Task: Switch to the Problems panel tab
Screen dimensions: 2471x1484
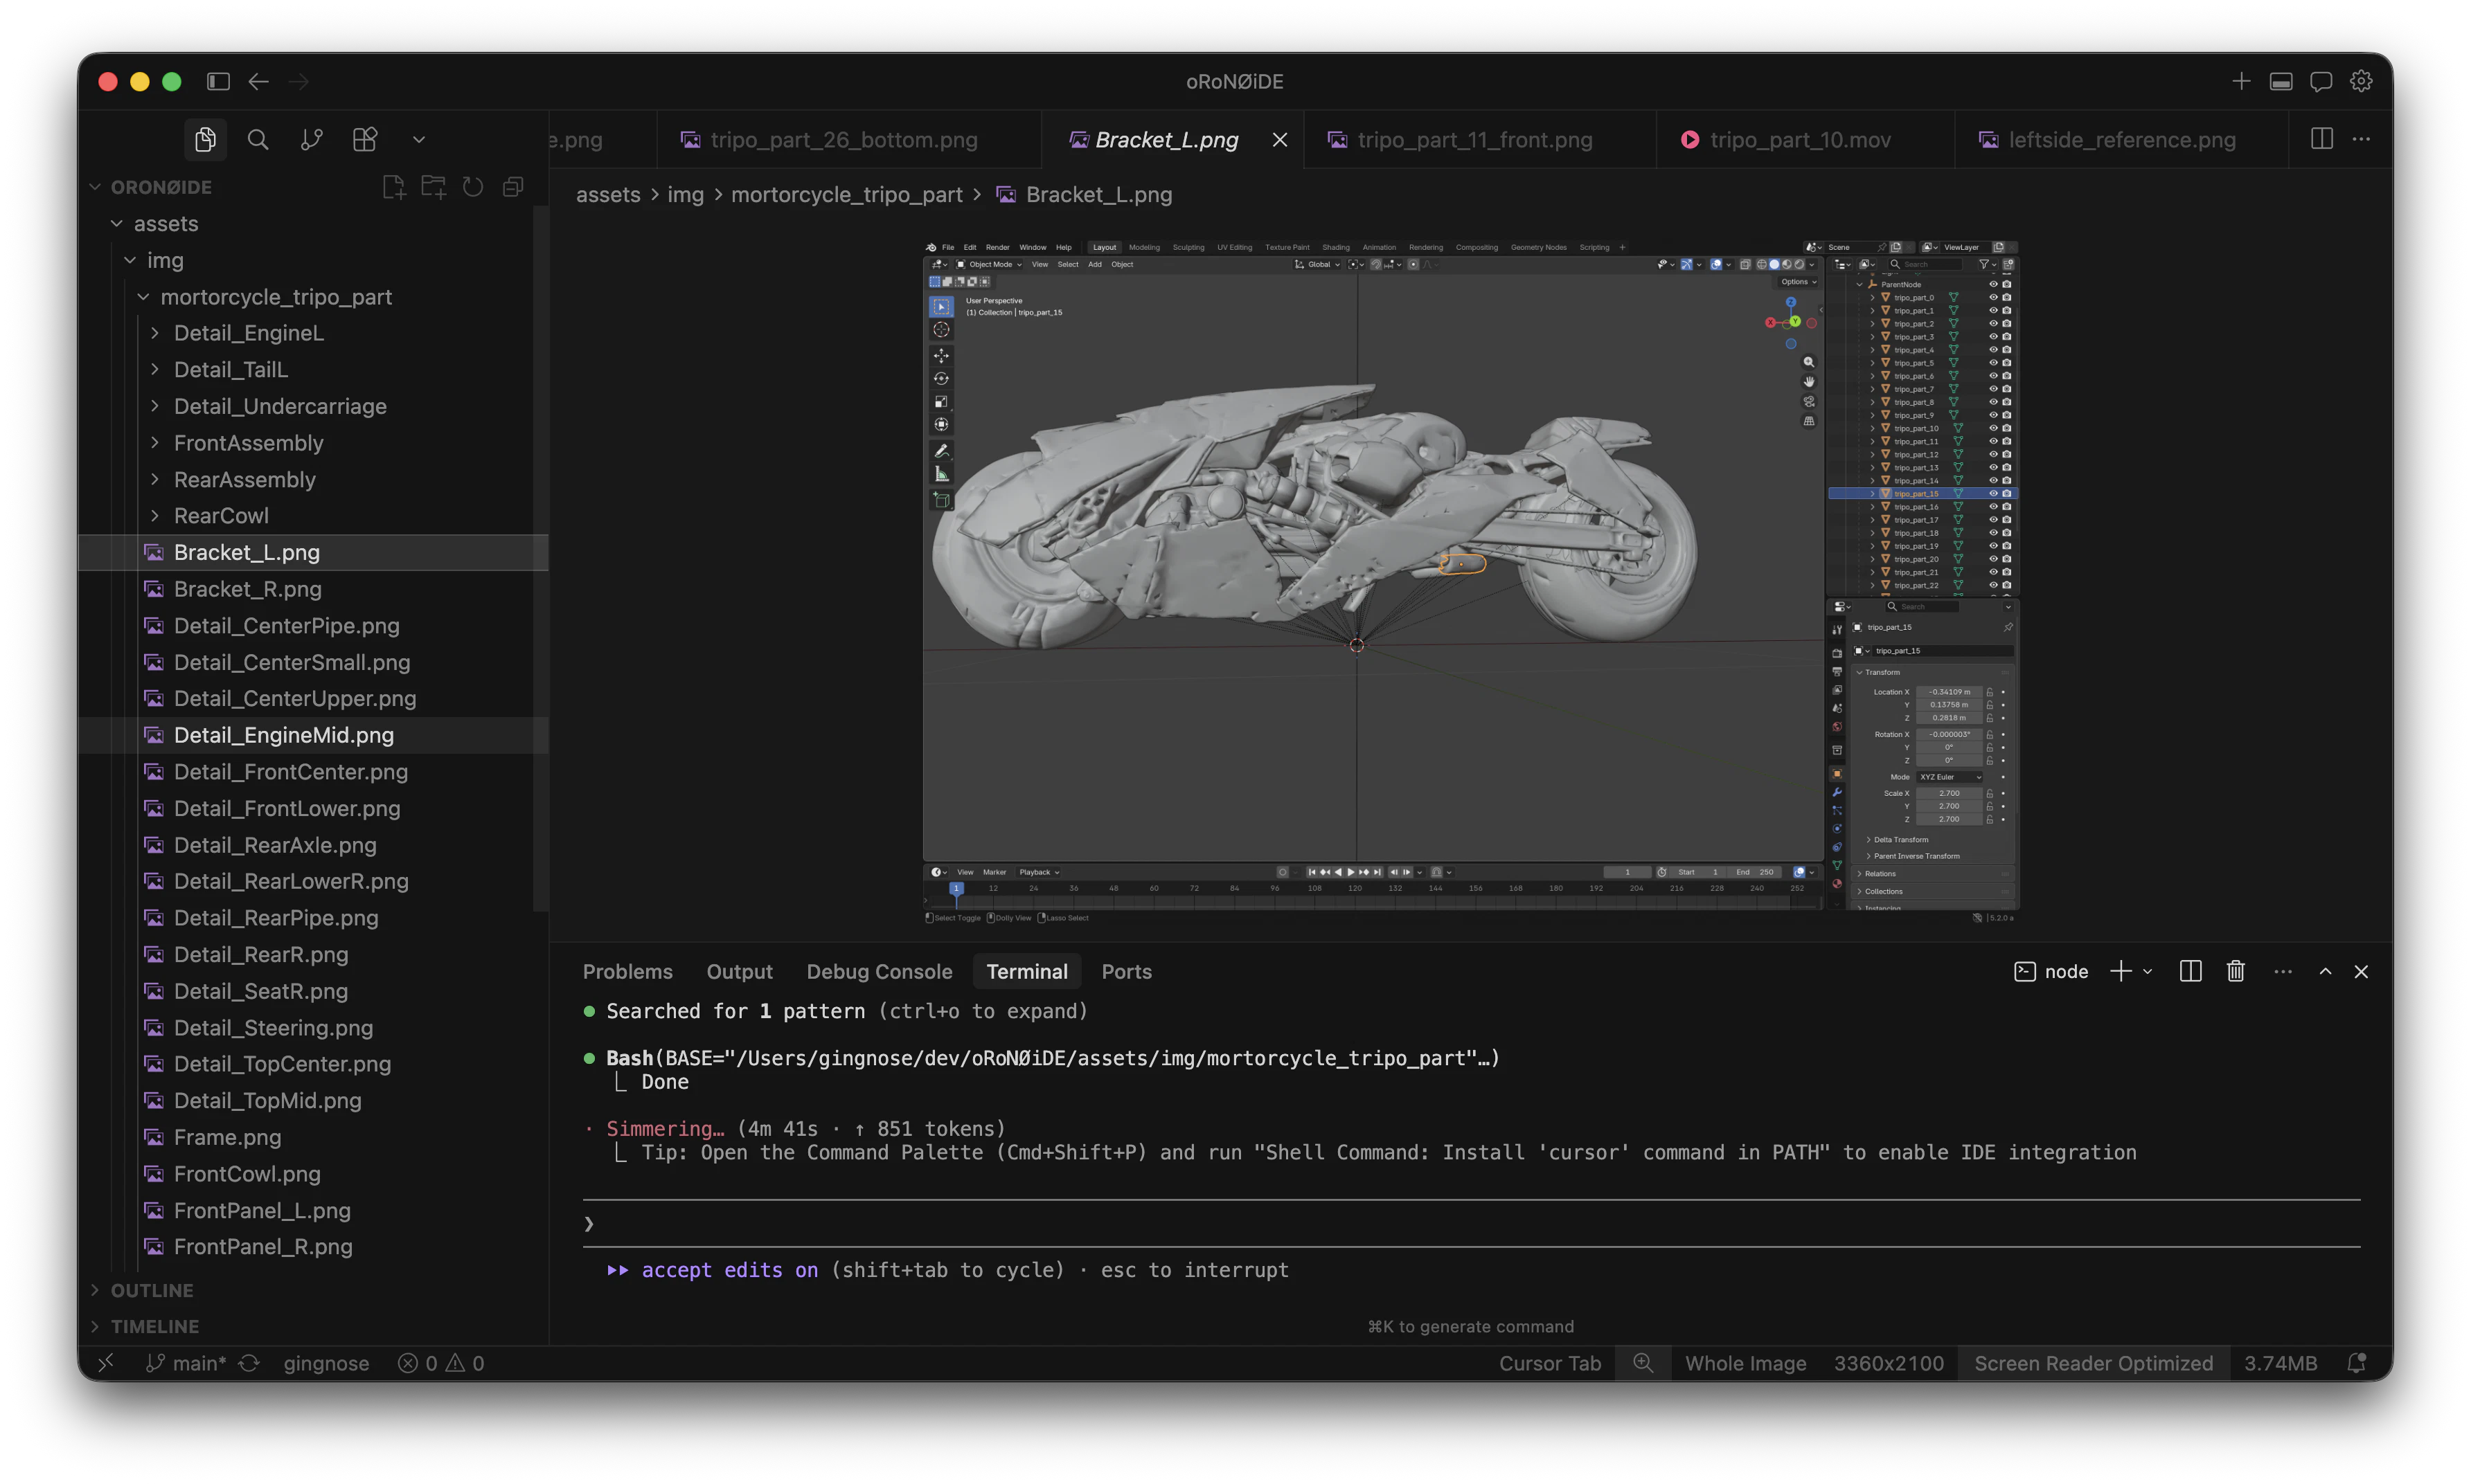Action: tap(627, 972)
